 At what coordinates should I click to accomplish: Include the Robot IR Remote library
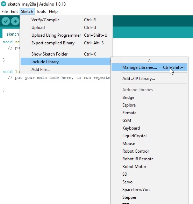tap(149, 159)
